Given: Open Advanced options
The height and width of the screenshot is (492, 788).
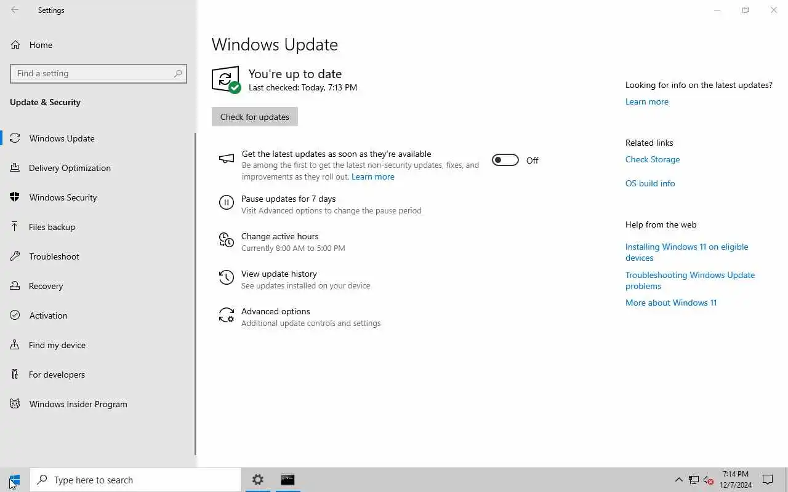Looking at the screenshot, I should (x=276, y=311).
